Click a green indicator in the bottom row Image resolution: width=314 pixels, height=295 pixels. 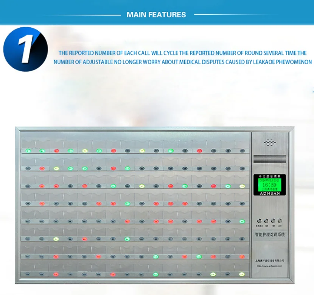(x=155, y=273)
